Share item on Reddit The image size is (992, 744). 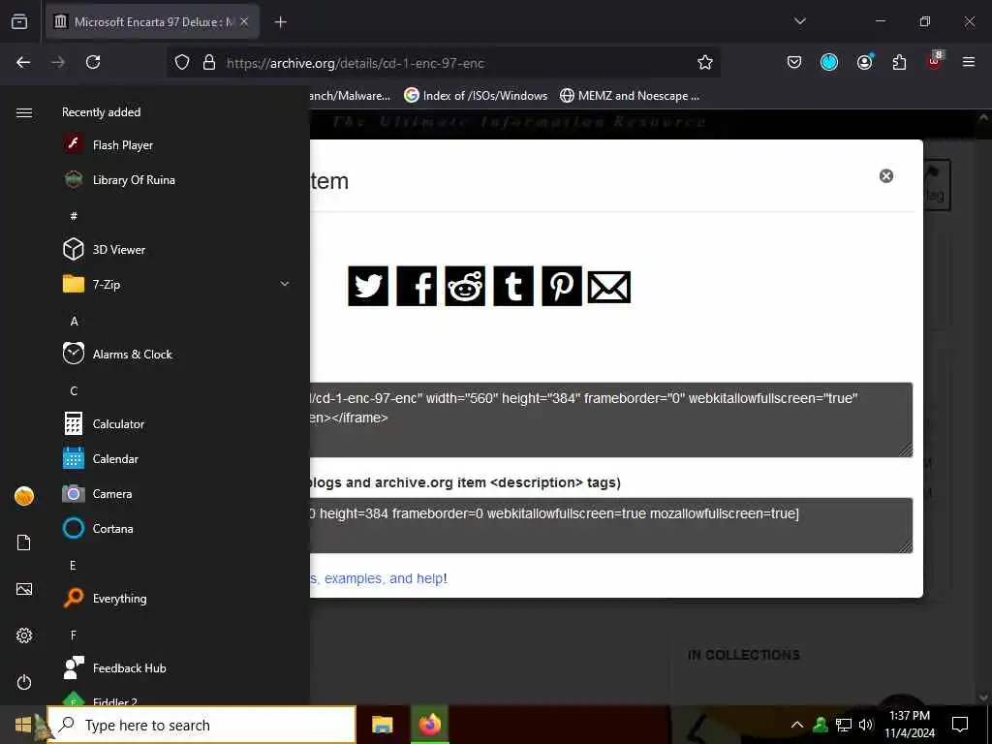coord(465,286)
